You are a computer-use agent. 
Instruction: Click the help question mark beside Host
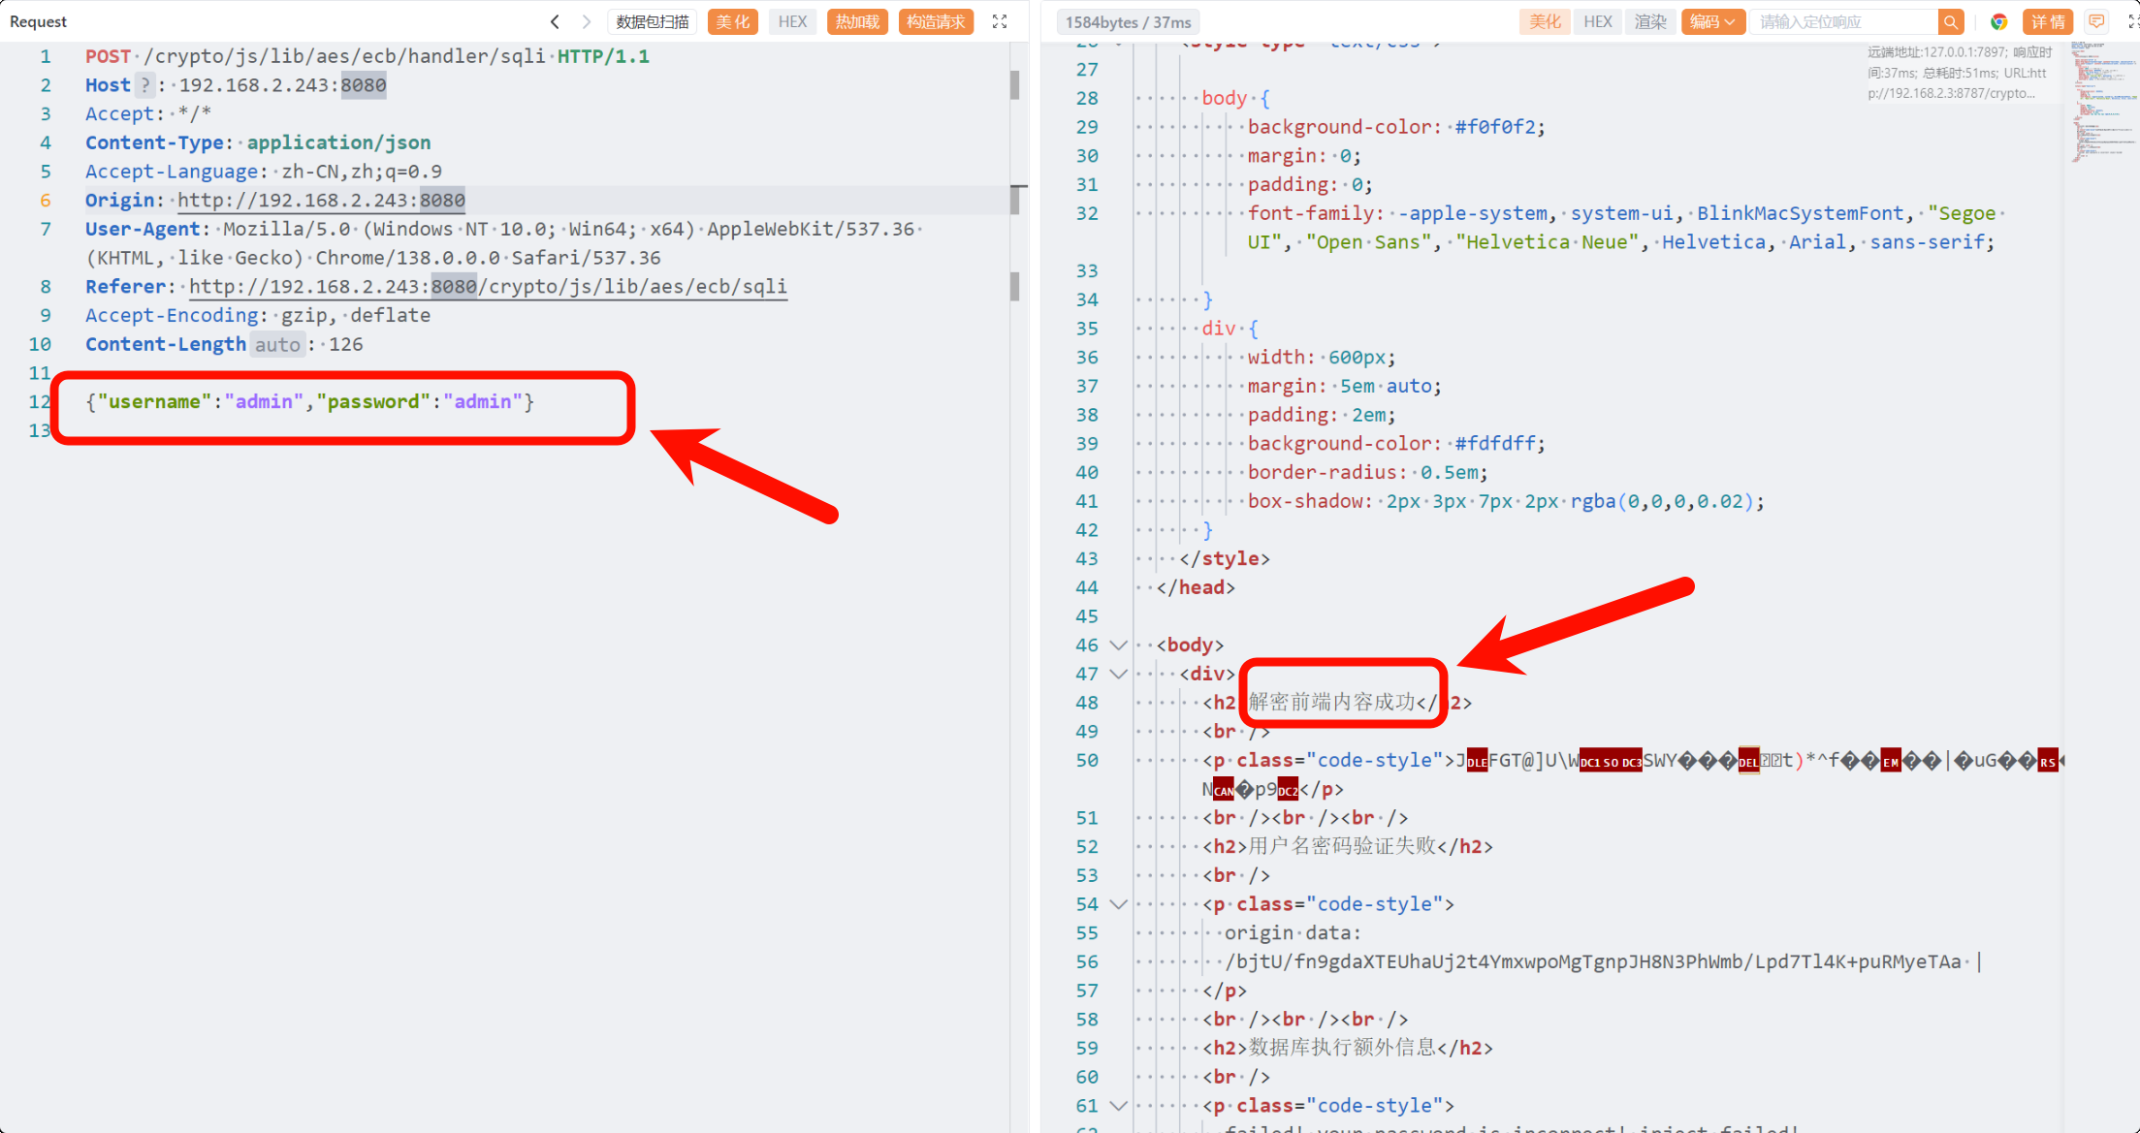pyautogui.click(x=144, y=85)
